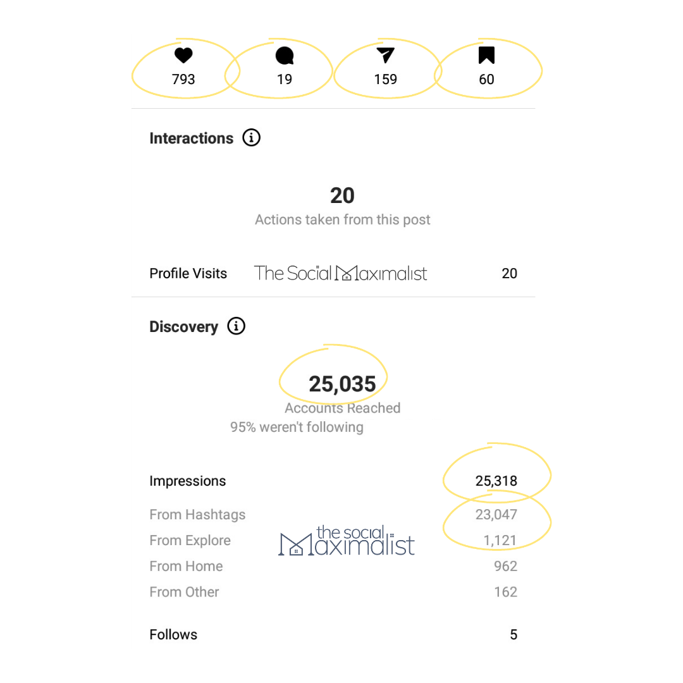Select the 793 likes count

click(x=183, y=79)
